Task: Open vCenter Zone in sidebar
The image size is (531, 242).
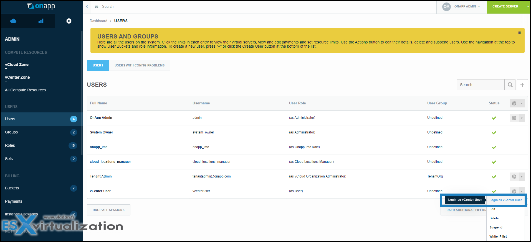Action: (17, 77)
